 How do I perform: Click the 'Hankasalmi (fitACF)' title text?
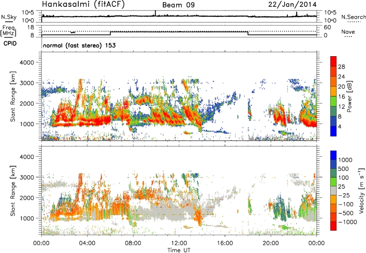(84, 4)
